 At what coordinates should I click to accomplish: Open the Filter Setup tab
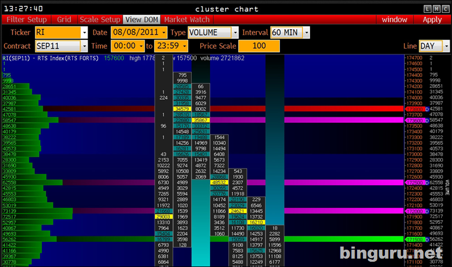click(x=27, y=19)
